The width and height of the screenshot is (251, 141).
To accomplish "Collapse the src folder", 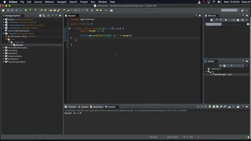I will [6, 39].
